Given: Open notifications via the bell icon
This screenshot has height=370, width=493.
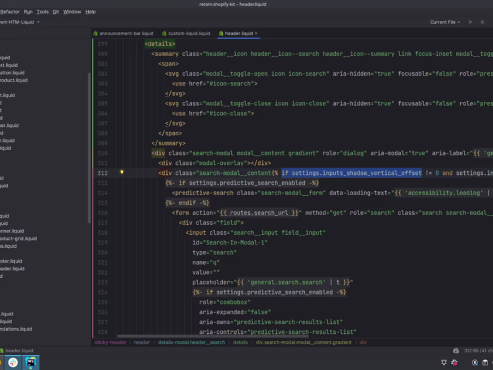Looking at the screenshot, I should (x=444, y=362).
